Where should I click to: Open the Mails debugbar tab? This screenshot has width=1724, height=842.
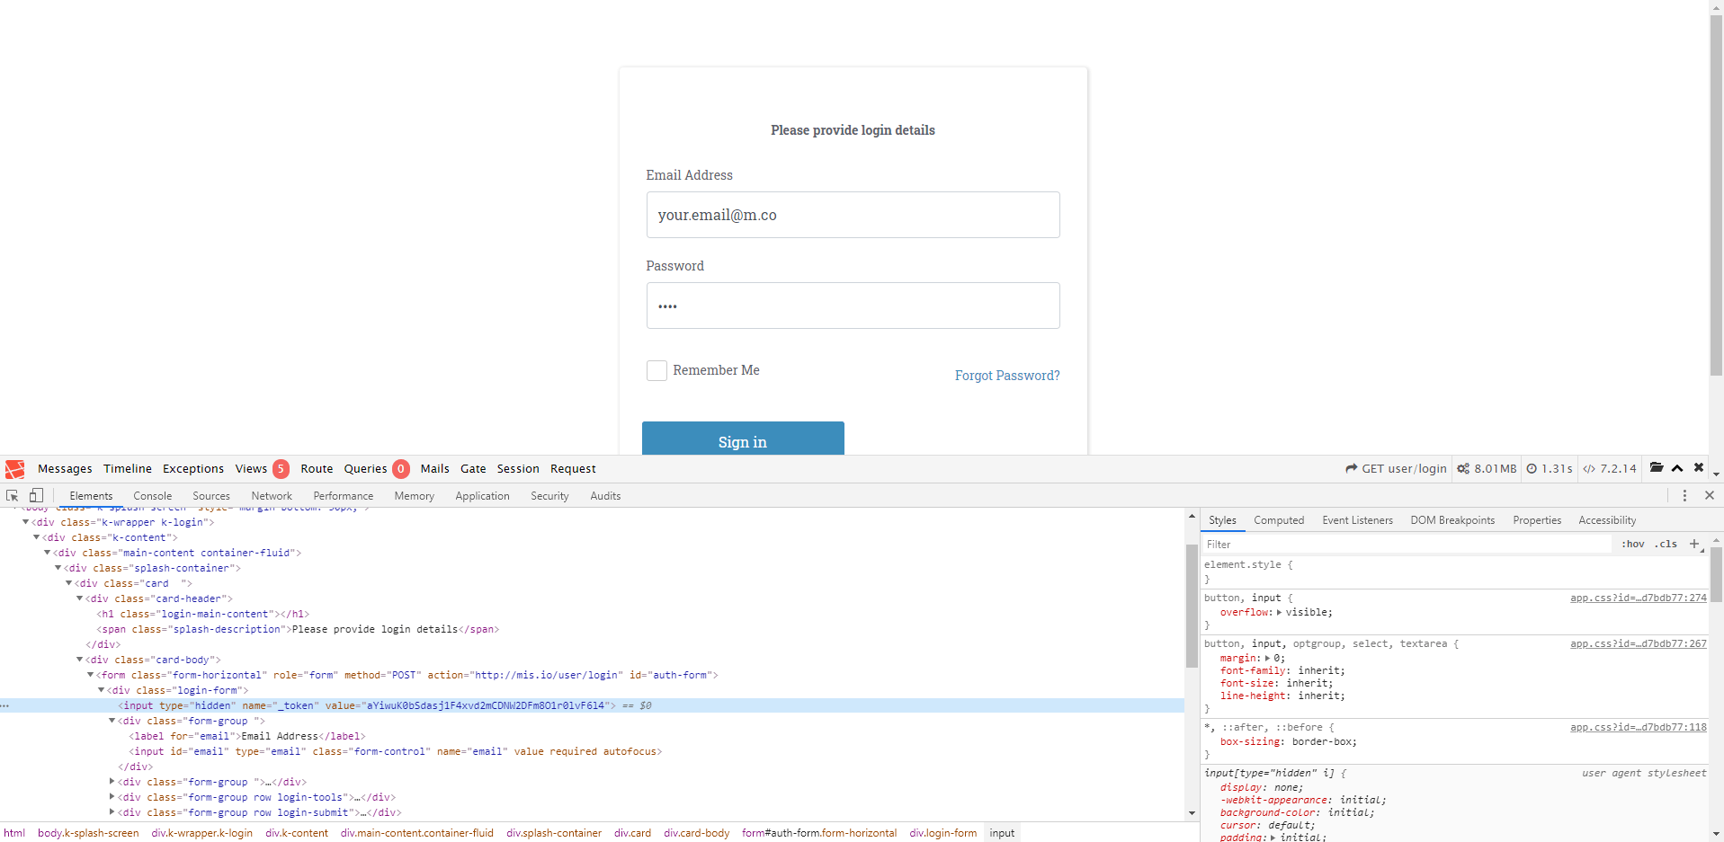434,468
